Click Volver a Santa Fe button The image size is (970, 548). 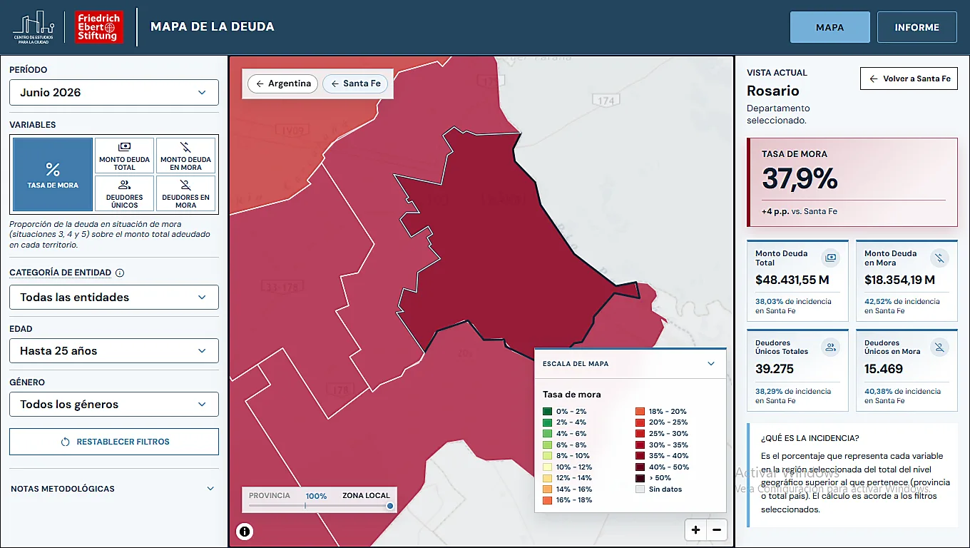click(x=909, y=78)
